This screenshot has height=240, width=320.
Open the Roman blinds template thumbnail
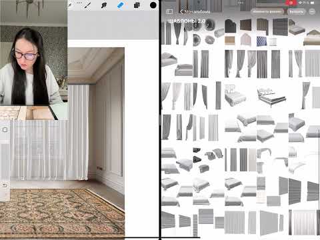304,191
